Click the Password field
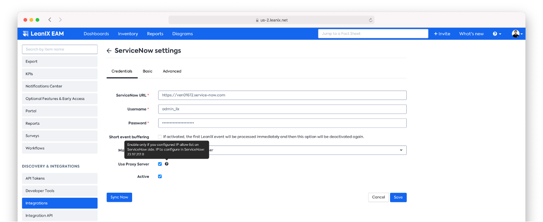The height and width of the screenshot is (222, 543). (x=282, y=123)
